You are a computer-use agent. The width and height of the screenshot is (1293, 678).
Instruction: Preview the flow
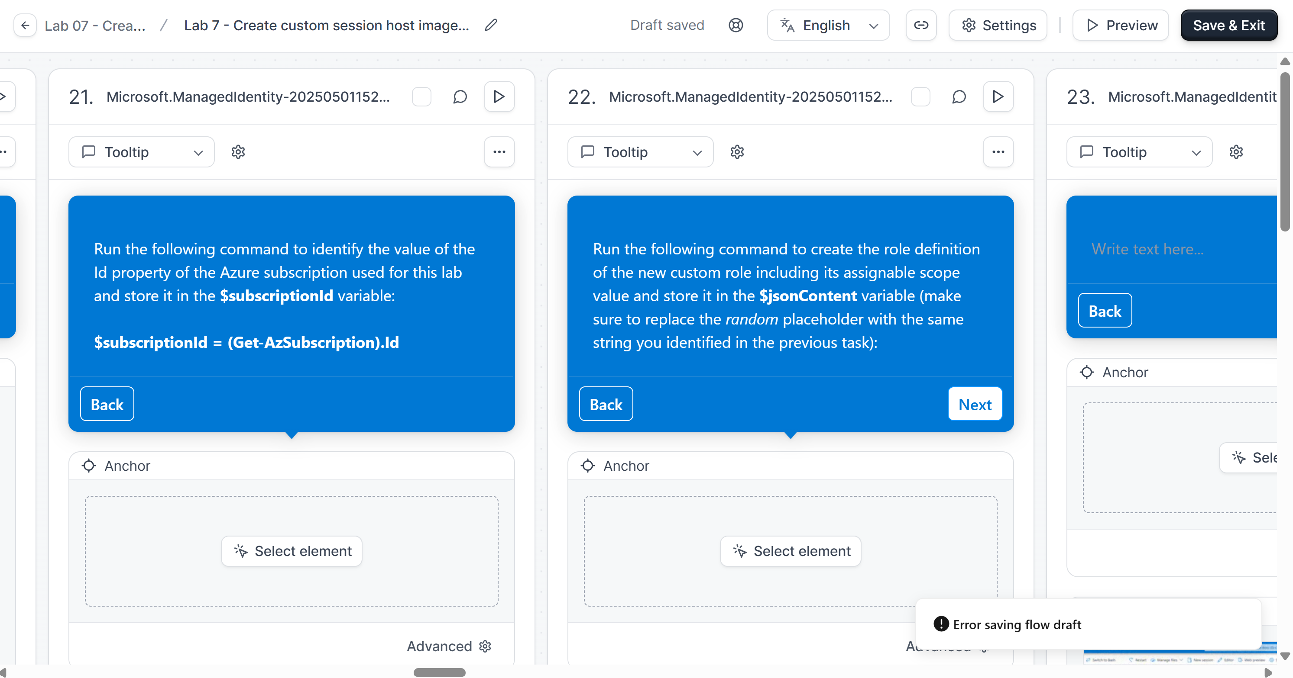pyautogui.click(x=1120, y=25)
